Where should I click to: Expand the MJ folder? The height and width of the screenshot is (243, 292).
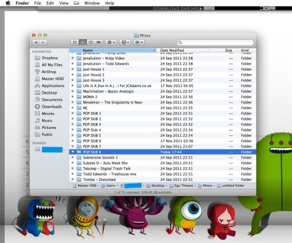click(x=73, y=108)
